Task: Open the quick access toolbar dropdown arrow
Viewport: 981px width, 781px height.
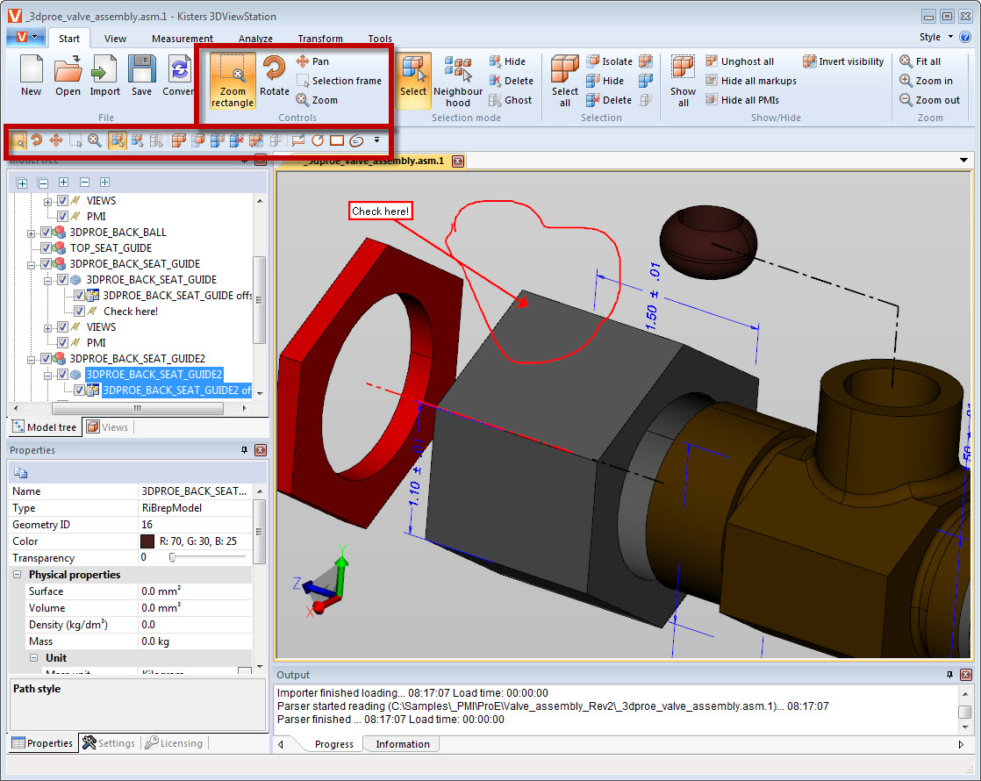Action: [x=376, y=140]
